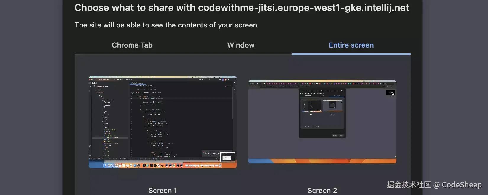Select the Entire screen tab
Image resolution: width=488 pixels, height=195 pixels.
[351, 45]
